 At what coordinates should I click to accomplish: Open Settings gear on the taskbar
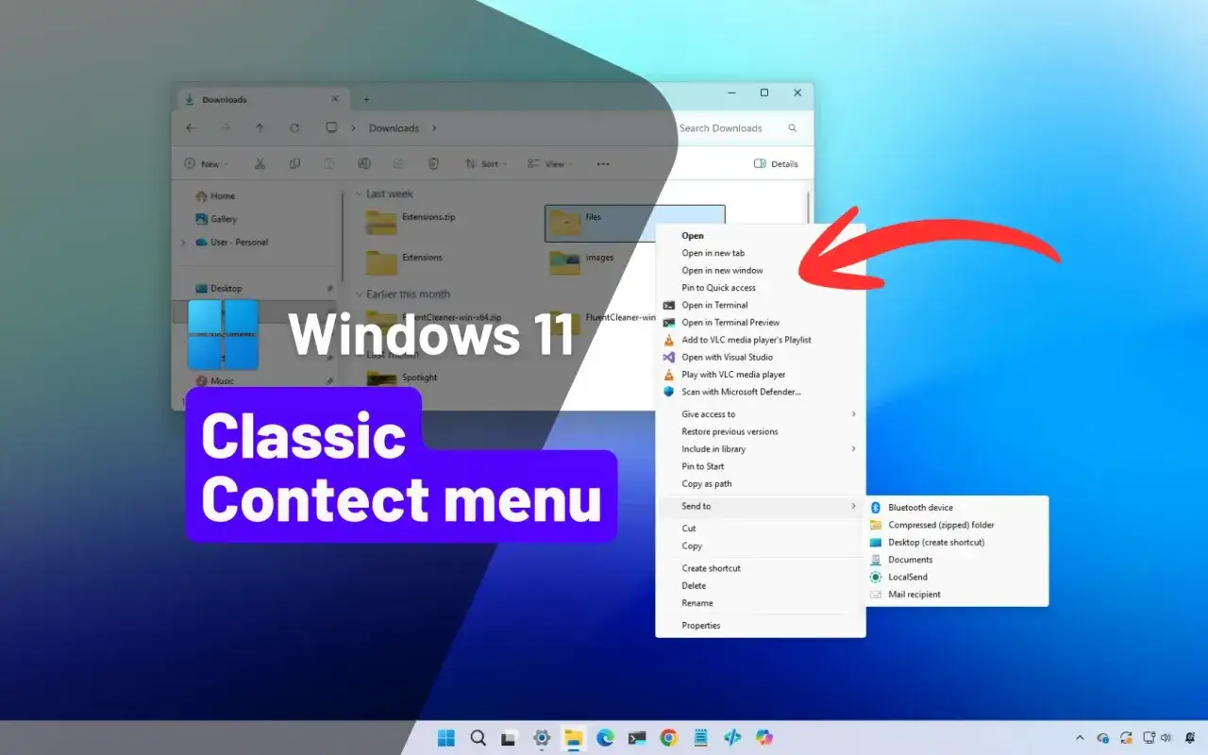tap(542, 738)
